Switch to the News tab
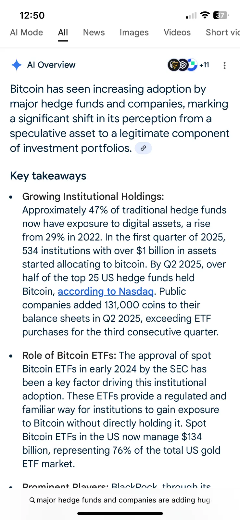This screenshot has height=520, width=240. [94, 32]
